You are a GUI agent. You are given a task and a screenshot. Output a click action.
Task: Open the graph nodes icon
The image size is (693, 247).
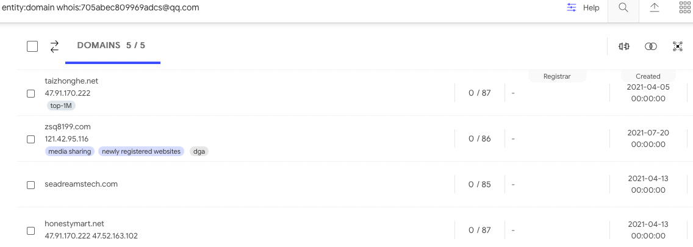tap(678, 46)
